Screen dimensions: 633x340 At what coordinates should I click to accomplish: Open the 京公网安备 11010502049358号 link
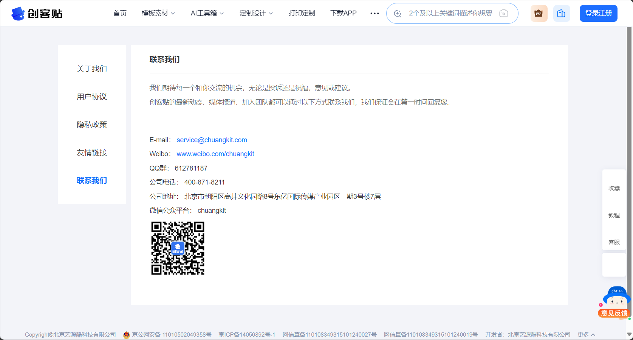point(171,335)
